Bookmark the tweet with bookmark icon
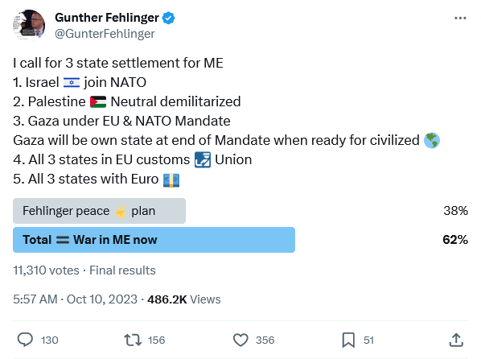The image size is (481, 359). click(348, 340)
